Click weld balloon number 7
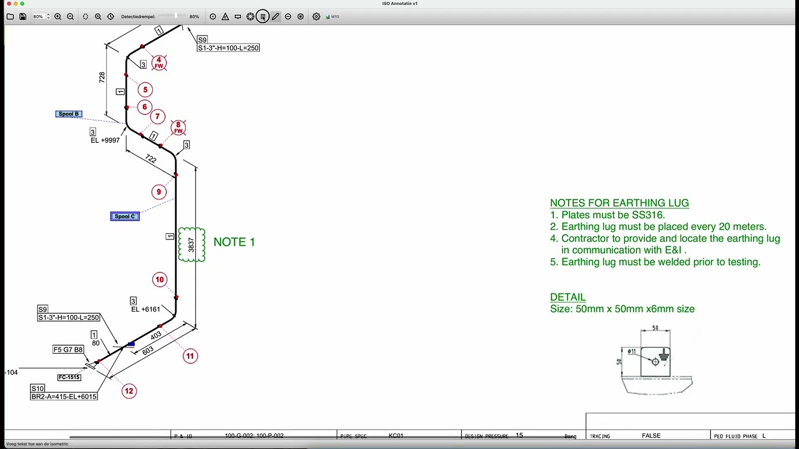Image resolution: width=799 pixels, height=449 pixels. click(x=157, y=116)
